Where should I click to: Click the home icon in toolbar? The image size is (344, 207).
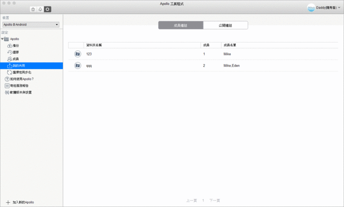pos(33,9)
